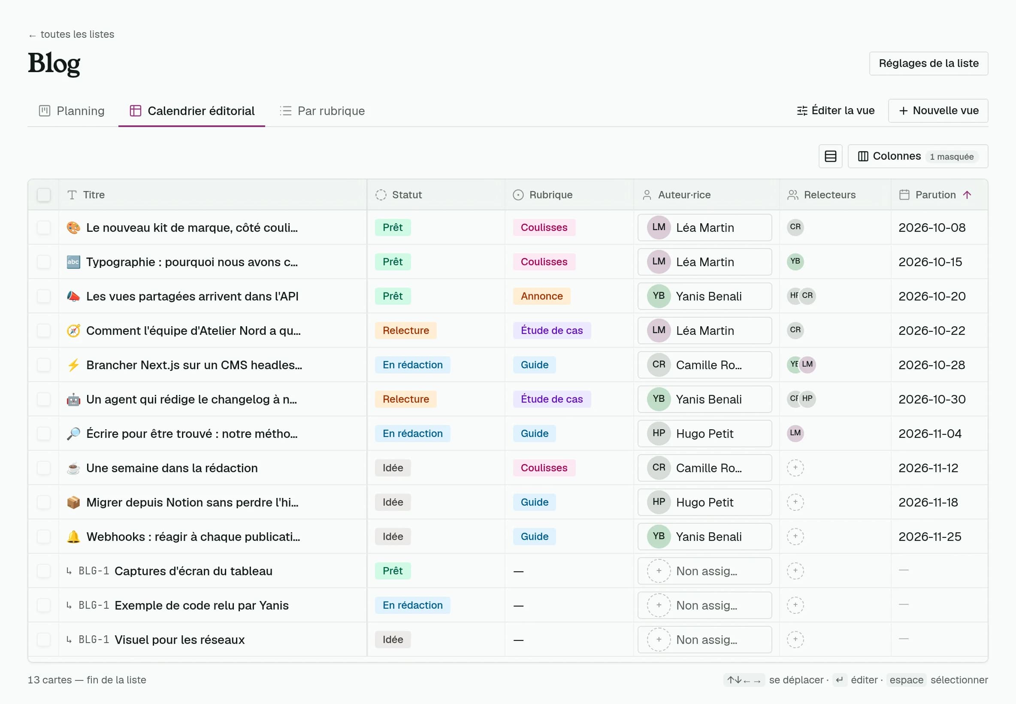This screenshot has width=1016, height=704.
Task: Change Annonce rubrique on vues partagées row
Action: click(541, 297)
